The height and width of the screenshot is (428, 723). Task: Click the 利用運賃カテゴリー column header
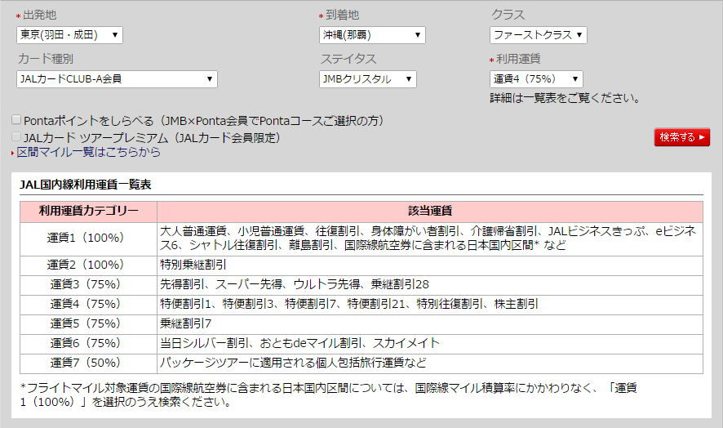(x=88, y=212)
